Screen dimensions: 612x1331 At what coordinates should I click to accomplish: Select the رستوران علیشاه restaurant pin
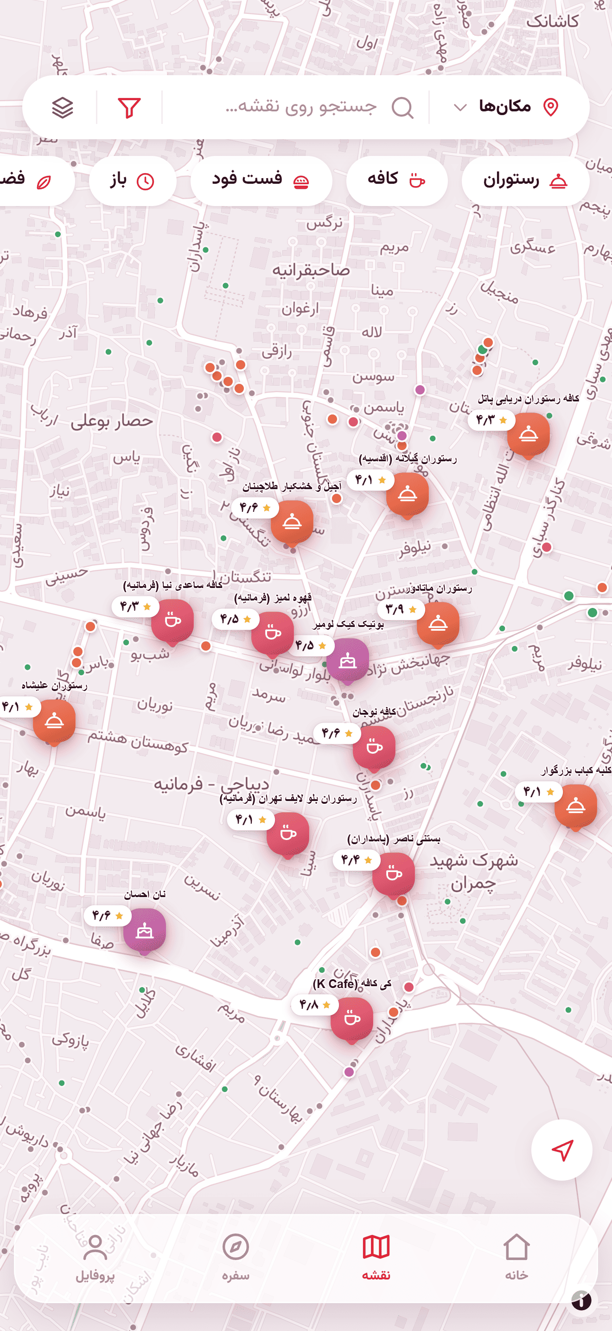pos(54,722)
